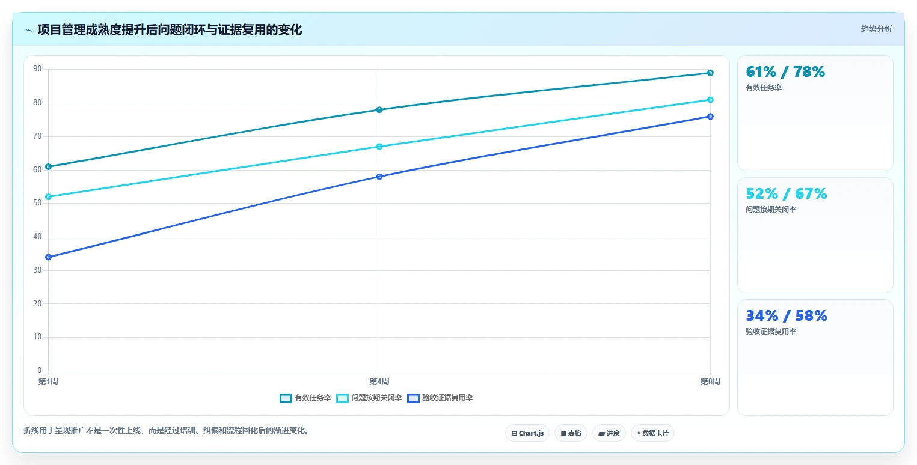Click the 第4周 x-axis label
The image size is (917, 465).
pos(379,381)
